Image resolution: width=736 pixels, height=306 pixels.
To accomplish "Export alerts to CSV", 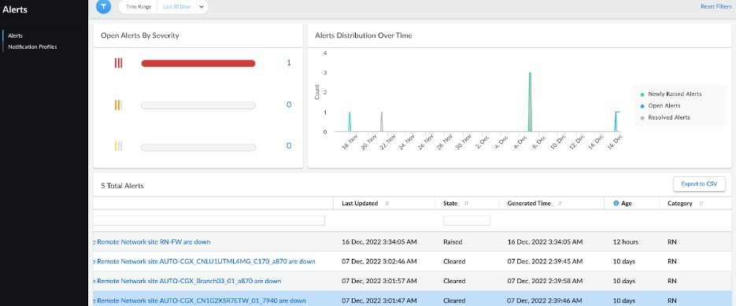I will [699, 184].
